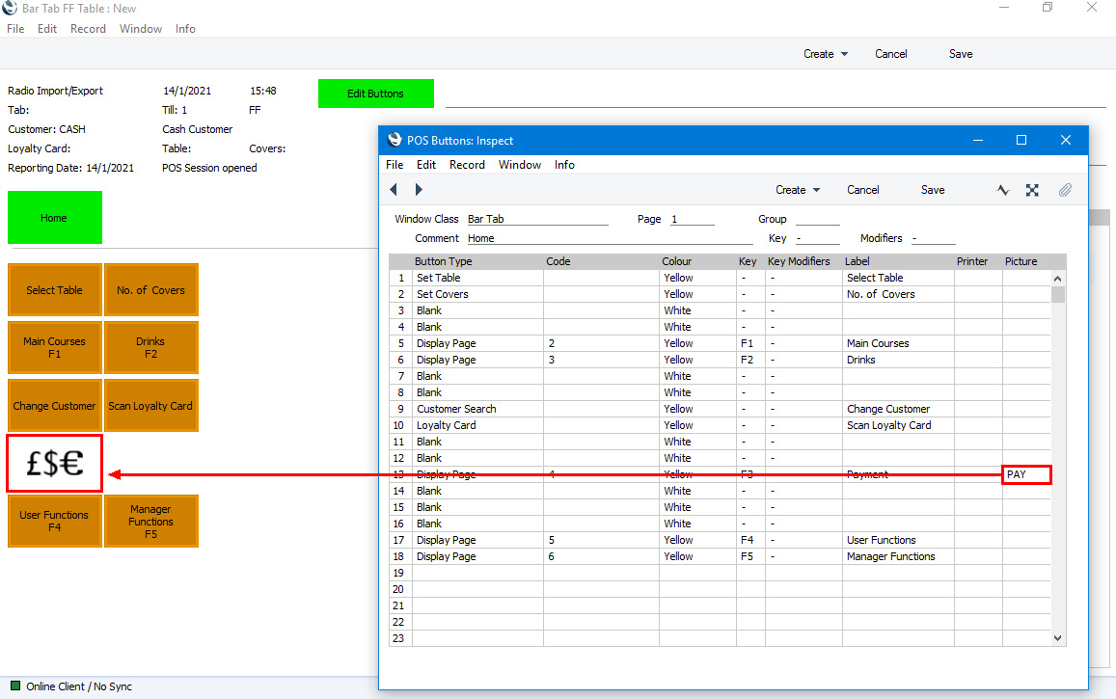Click the expand arrows icon in POS Buttons
This screenshot has width=1116, height=699.
coord(1032,190)
